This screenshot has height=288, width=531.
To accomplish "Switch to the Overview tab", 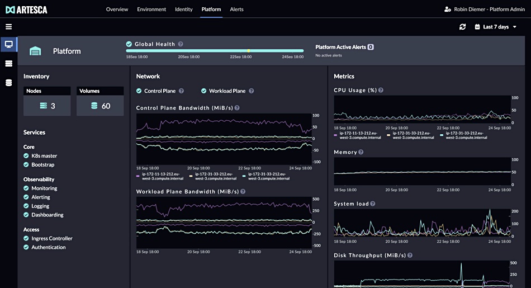I will point(117,9).
